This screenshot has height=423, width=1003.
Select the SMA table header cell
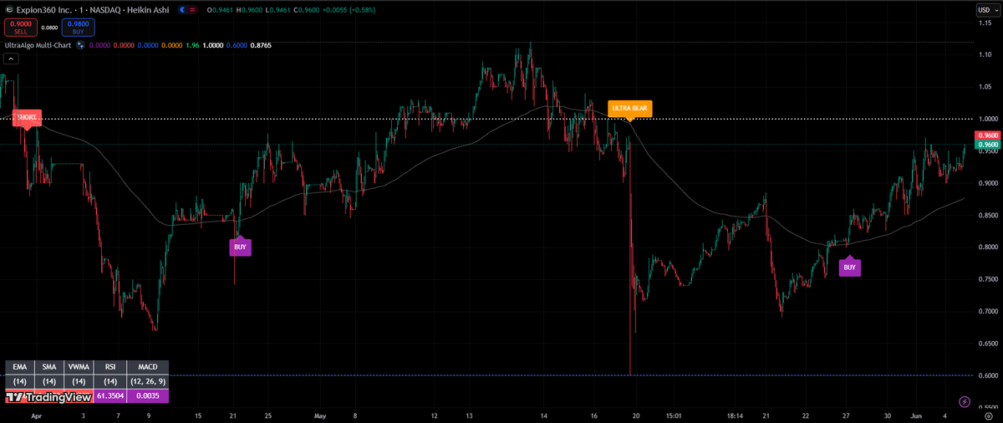tap(48, 366)
